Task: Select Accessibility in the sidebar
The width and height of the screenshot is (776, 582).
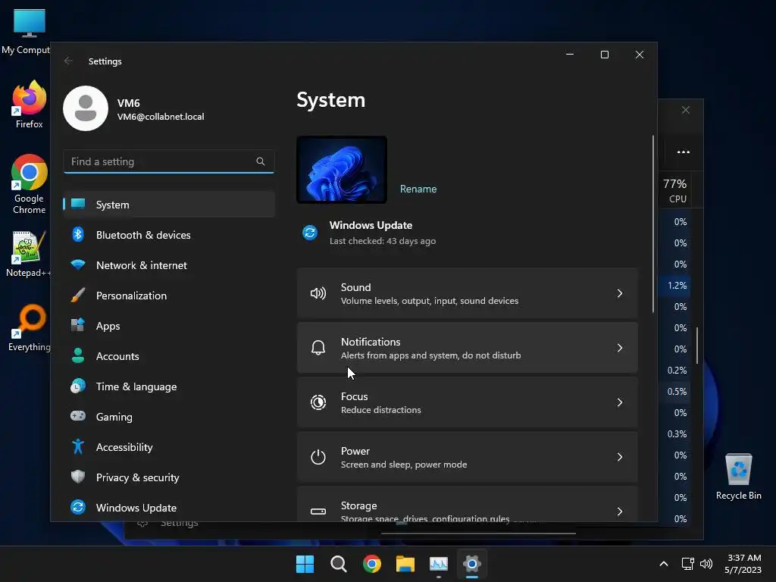Action: [x=169, y=447]
